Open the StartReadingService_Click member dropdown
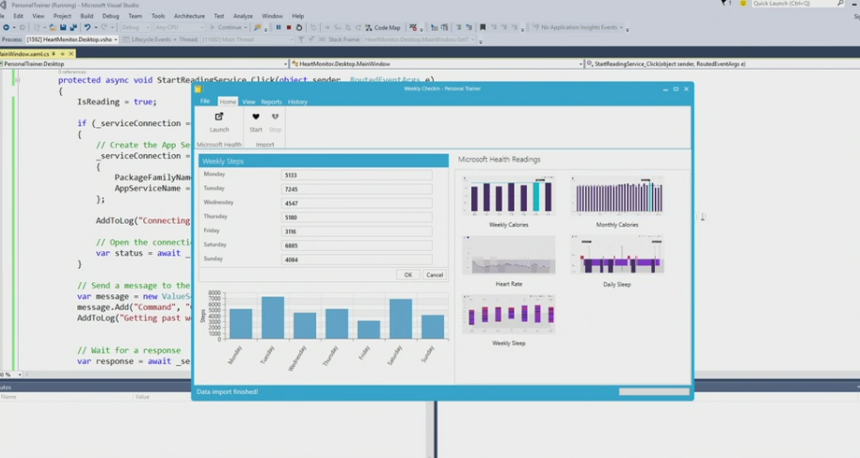The height and width of the screenshot is (458, 860). coord(723,64)
